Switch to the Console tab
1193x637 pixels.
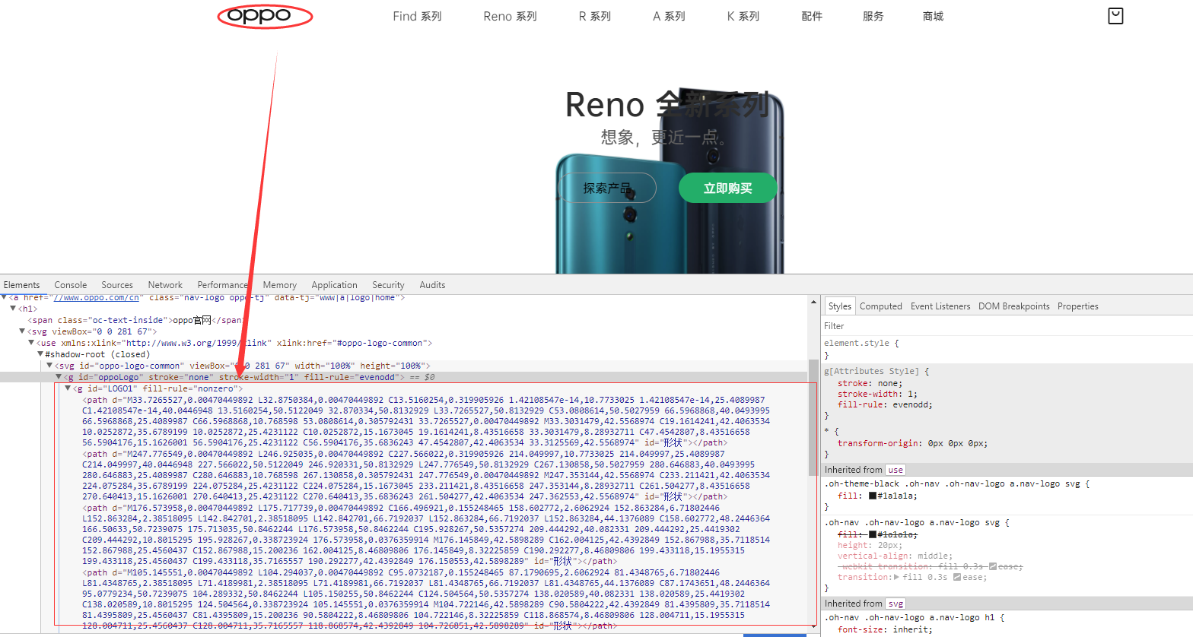(x=71, y=285)
